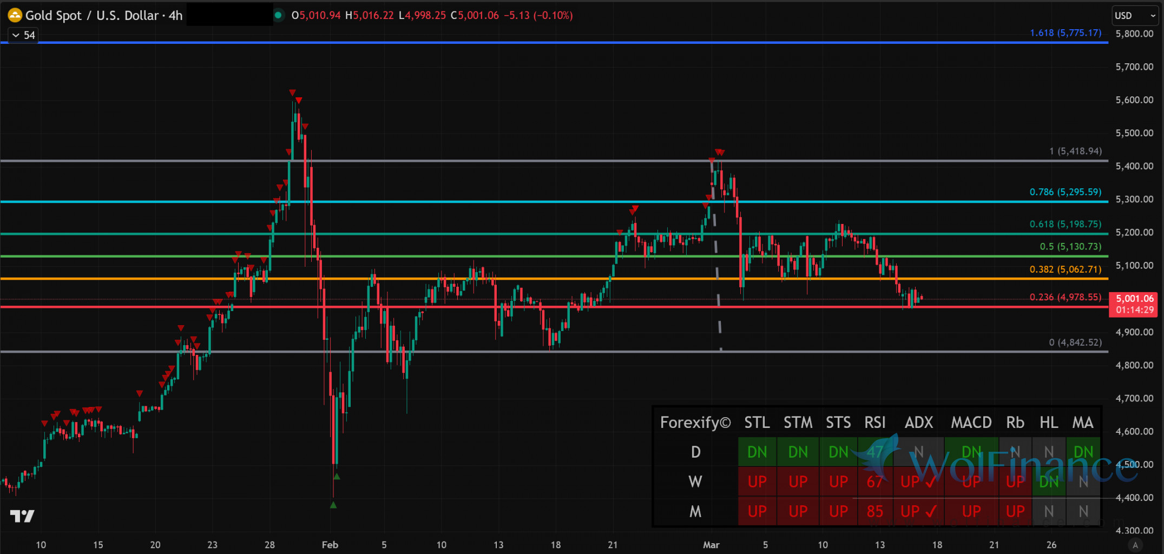Image resolution: width=1164 pixels, height=554 pixels.
Task: Select the blue 1.618 Fibonacci extension line
Action: (x=541, y=42)
